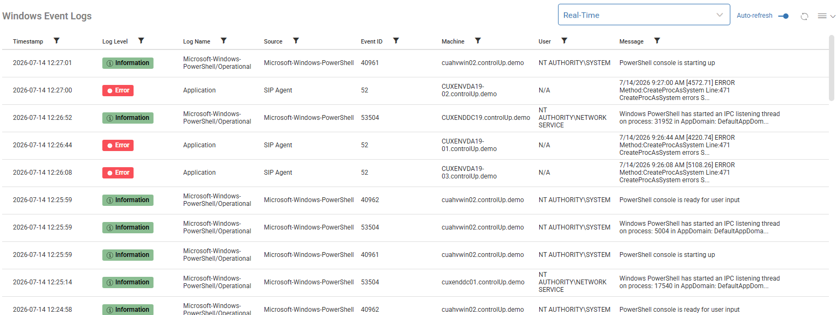The height and width of the screenshot is (315, 837).
Task: Open the hamburger options menu
Action: tap(822, 16)
